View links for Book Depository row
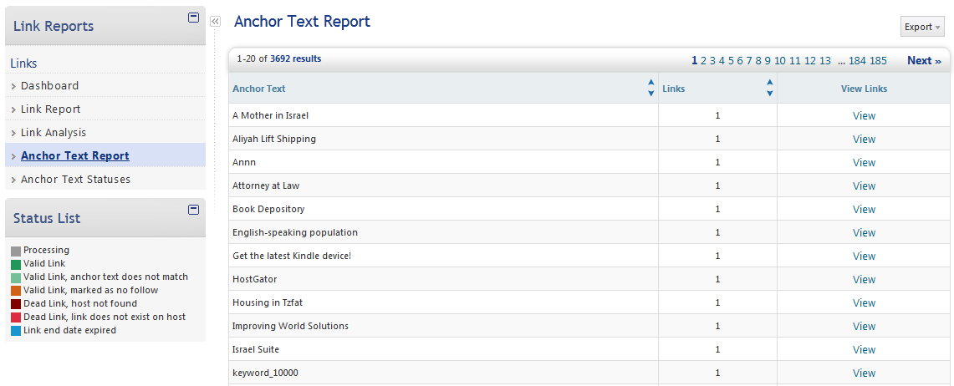Viewport: 954px width, 386px height. point(864,210)
